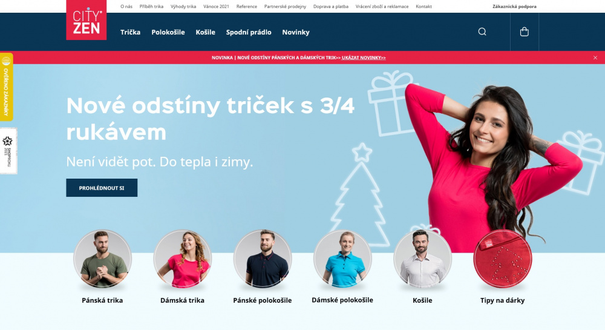Open the shopping bag cart icon
Viewport: 605px width, 330px height.
pyautogui.click(x=524, y=31)
